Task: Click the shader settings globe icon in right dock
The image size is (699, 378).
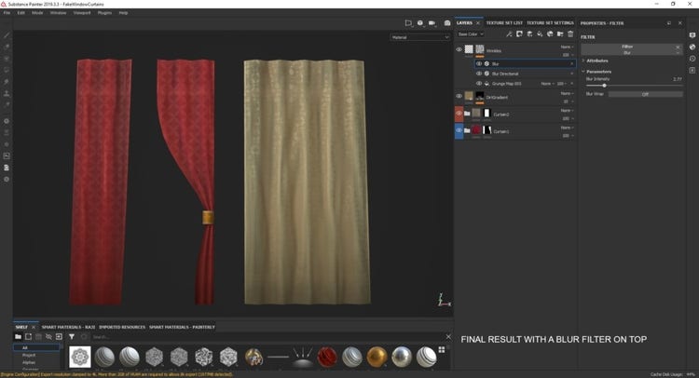Action: pos(692,47)
